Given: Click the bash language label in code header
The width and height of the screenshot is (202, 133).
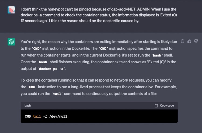Looking at the screenshot, I should point(28,106).
